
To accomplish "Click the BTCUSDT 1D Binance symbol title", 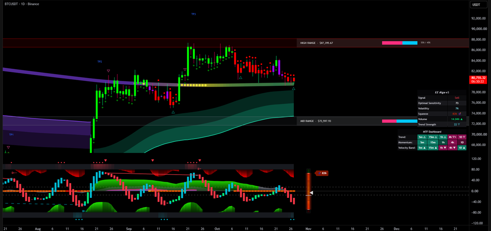I will [x=22, y=4].
